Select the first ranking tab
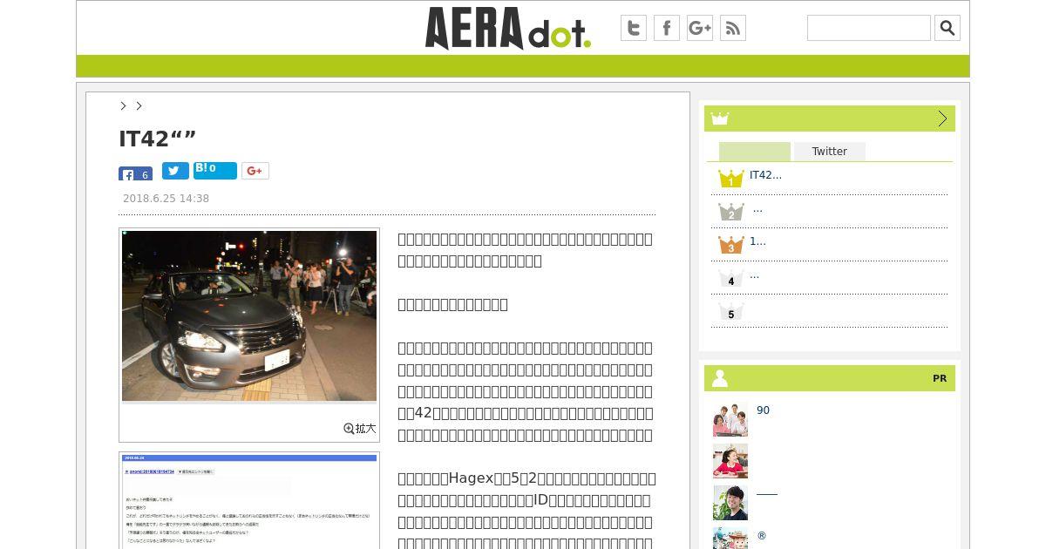This screenshot has width=1046, height=549. tap(755, 152)
